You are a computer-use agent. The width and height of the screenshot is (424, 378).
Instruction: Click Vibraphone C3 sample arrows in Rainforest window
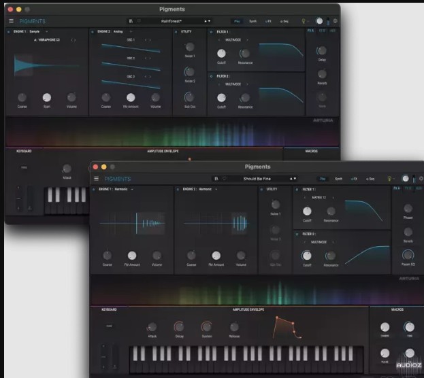pyautogui.click(x=74, y=40)
